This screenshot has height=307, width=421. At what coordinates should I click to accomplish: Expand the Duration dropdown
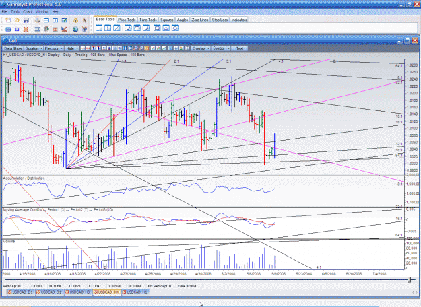[x=34, y=48]
